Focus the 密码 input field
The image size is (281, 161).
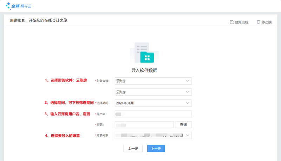pyautogui.click(x=144, y=124)
